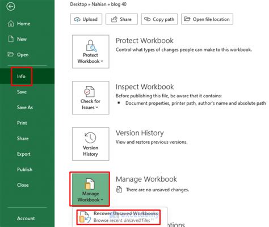Click 'View and restore previous versions.' text
This screenshot has height=227, width=269.
(x=152, y=142)
